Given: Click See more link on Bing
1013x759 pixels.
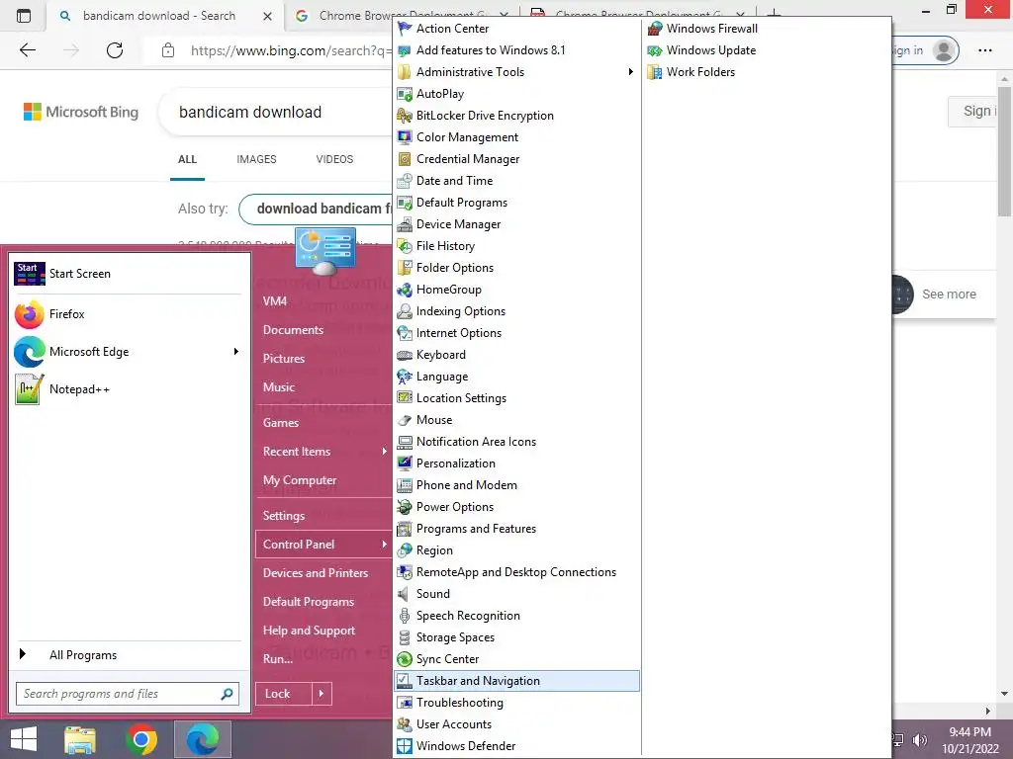Looking at the screenshot, I should pos(949,295).
